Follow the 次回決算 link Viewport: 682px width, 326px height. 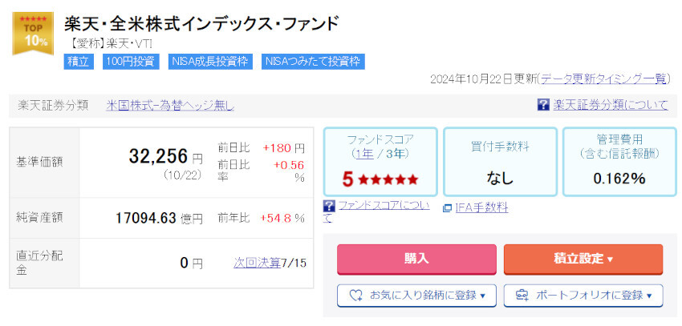point(257,263)
